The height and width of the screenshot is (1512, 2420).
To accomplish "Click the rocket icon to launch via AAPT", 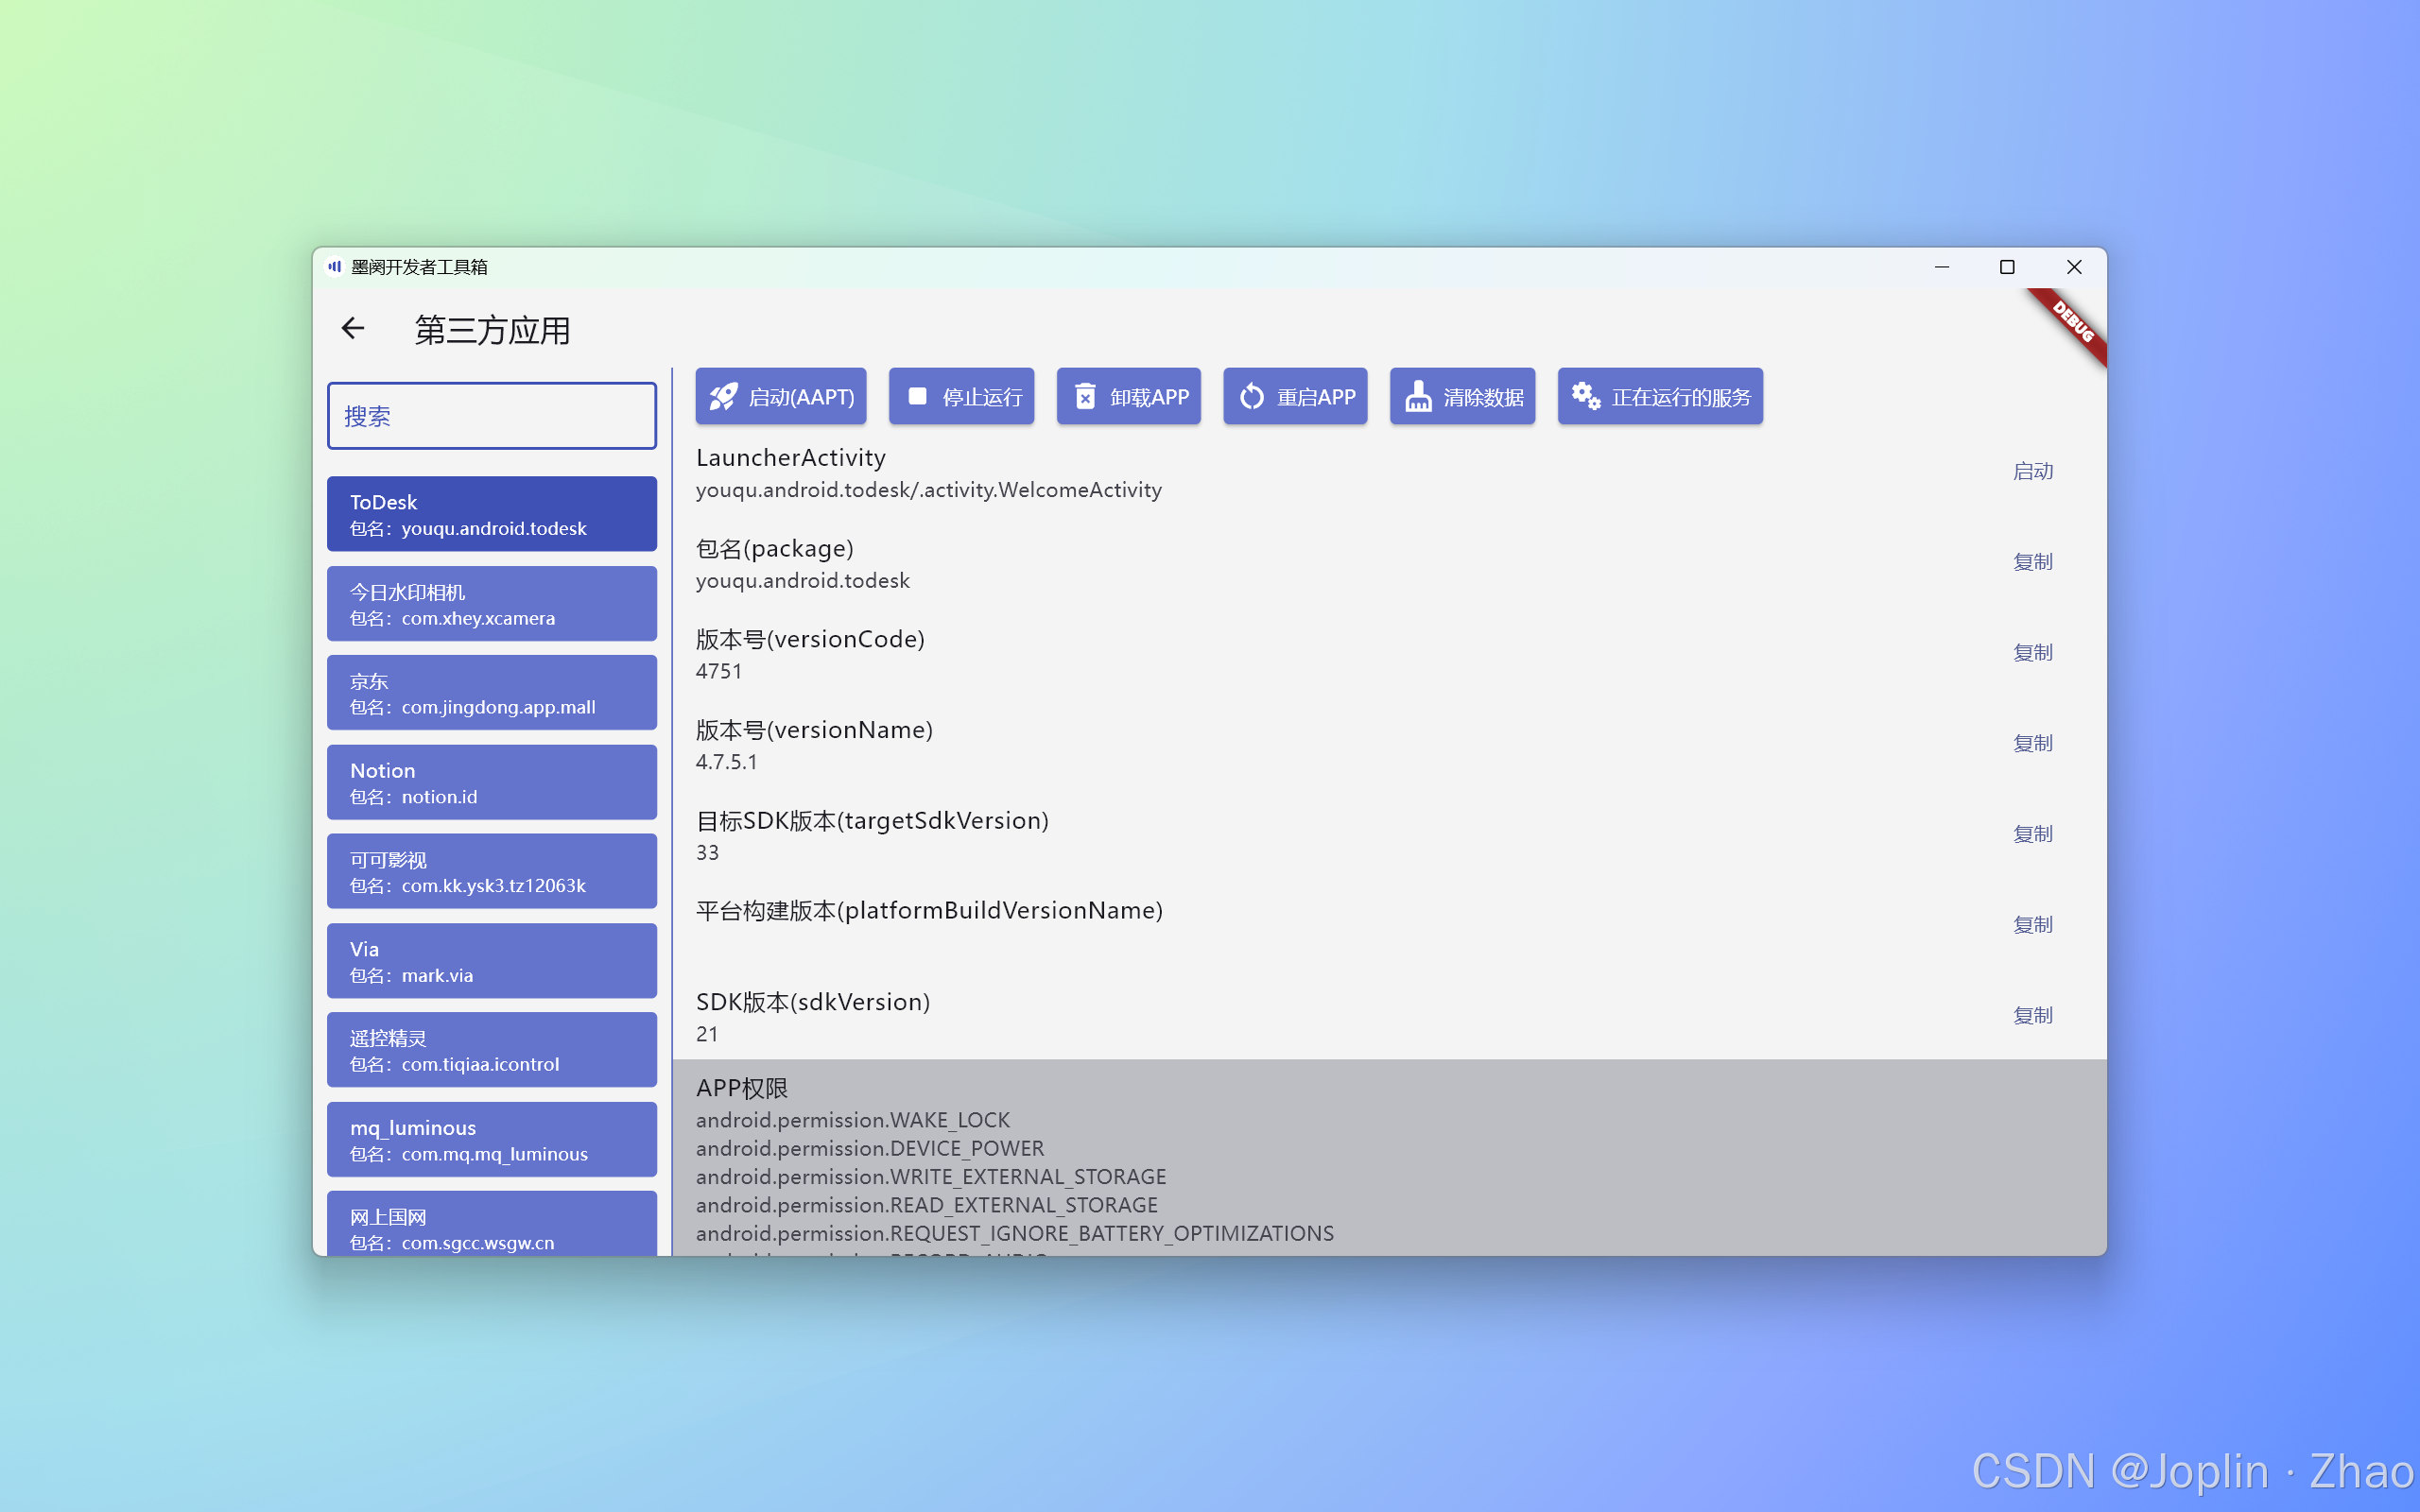I will [x=723, y=397].
